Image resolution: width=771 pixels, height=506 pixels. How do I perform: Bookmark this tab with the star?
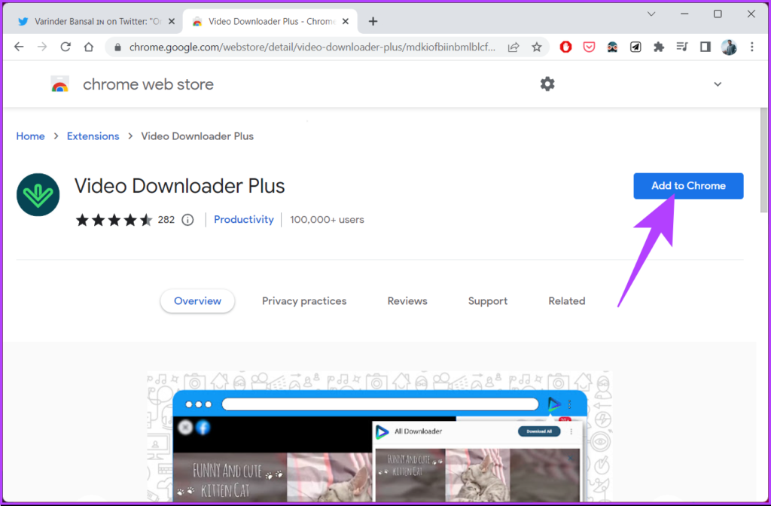pyautogui.click(x=536, y=47)
